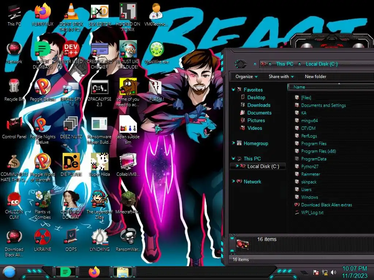Select the Super Hilda desktop icon
The width and height of the screenshot is (374, 280).
click(x=99, y=165)
